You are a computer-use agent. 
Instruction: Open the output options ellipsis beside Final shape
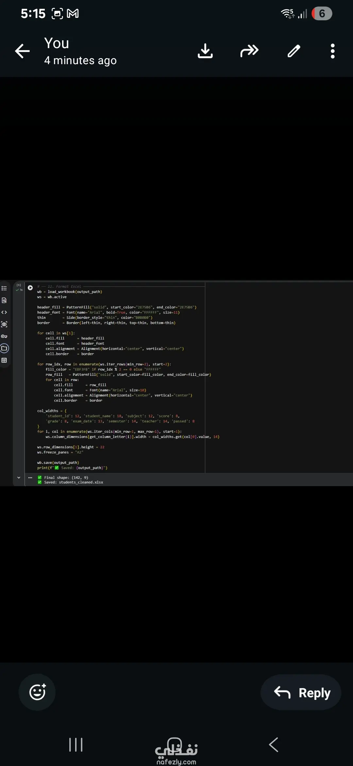click(30, 478)
